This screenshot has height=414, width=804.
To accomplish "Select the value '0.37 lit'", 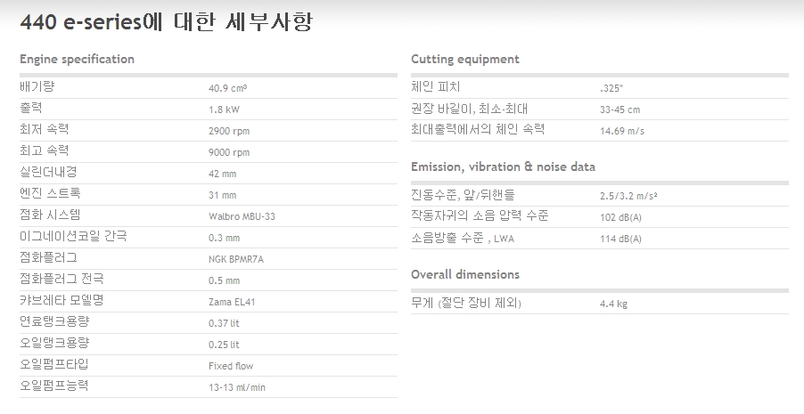I will tap(224, 323).
